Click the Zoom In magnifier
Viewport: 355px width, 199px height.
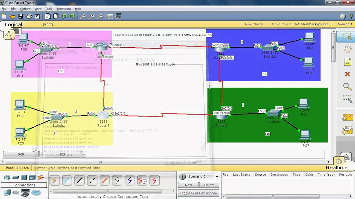pos(83,16)
